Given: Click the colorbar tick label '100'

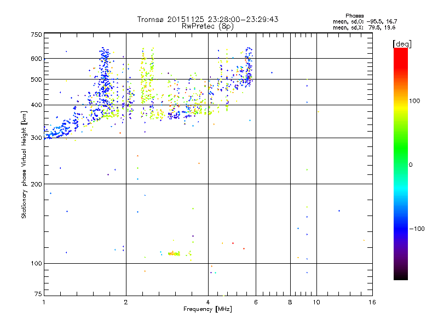Looking at the screenshot, I should point(414,101).
